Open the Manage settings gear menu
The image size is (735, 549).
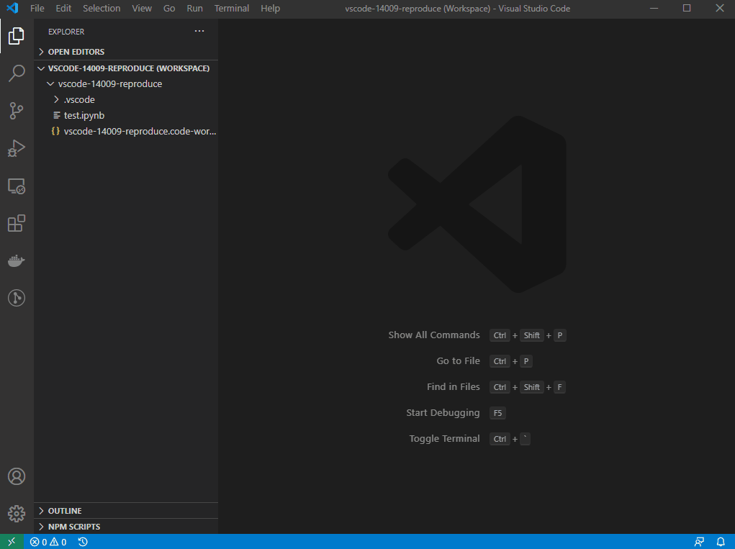click(17, 513)
